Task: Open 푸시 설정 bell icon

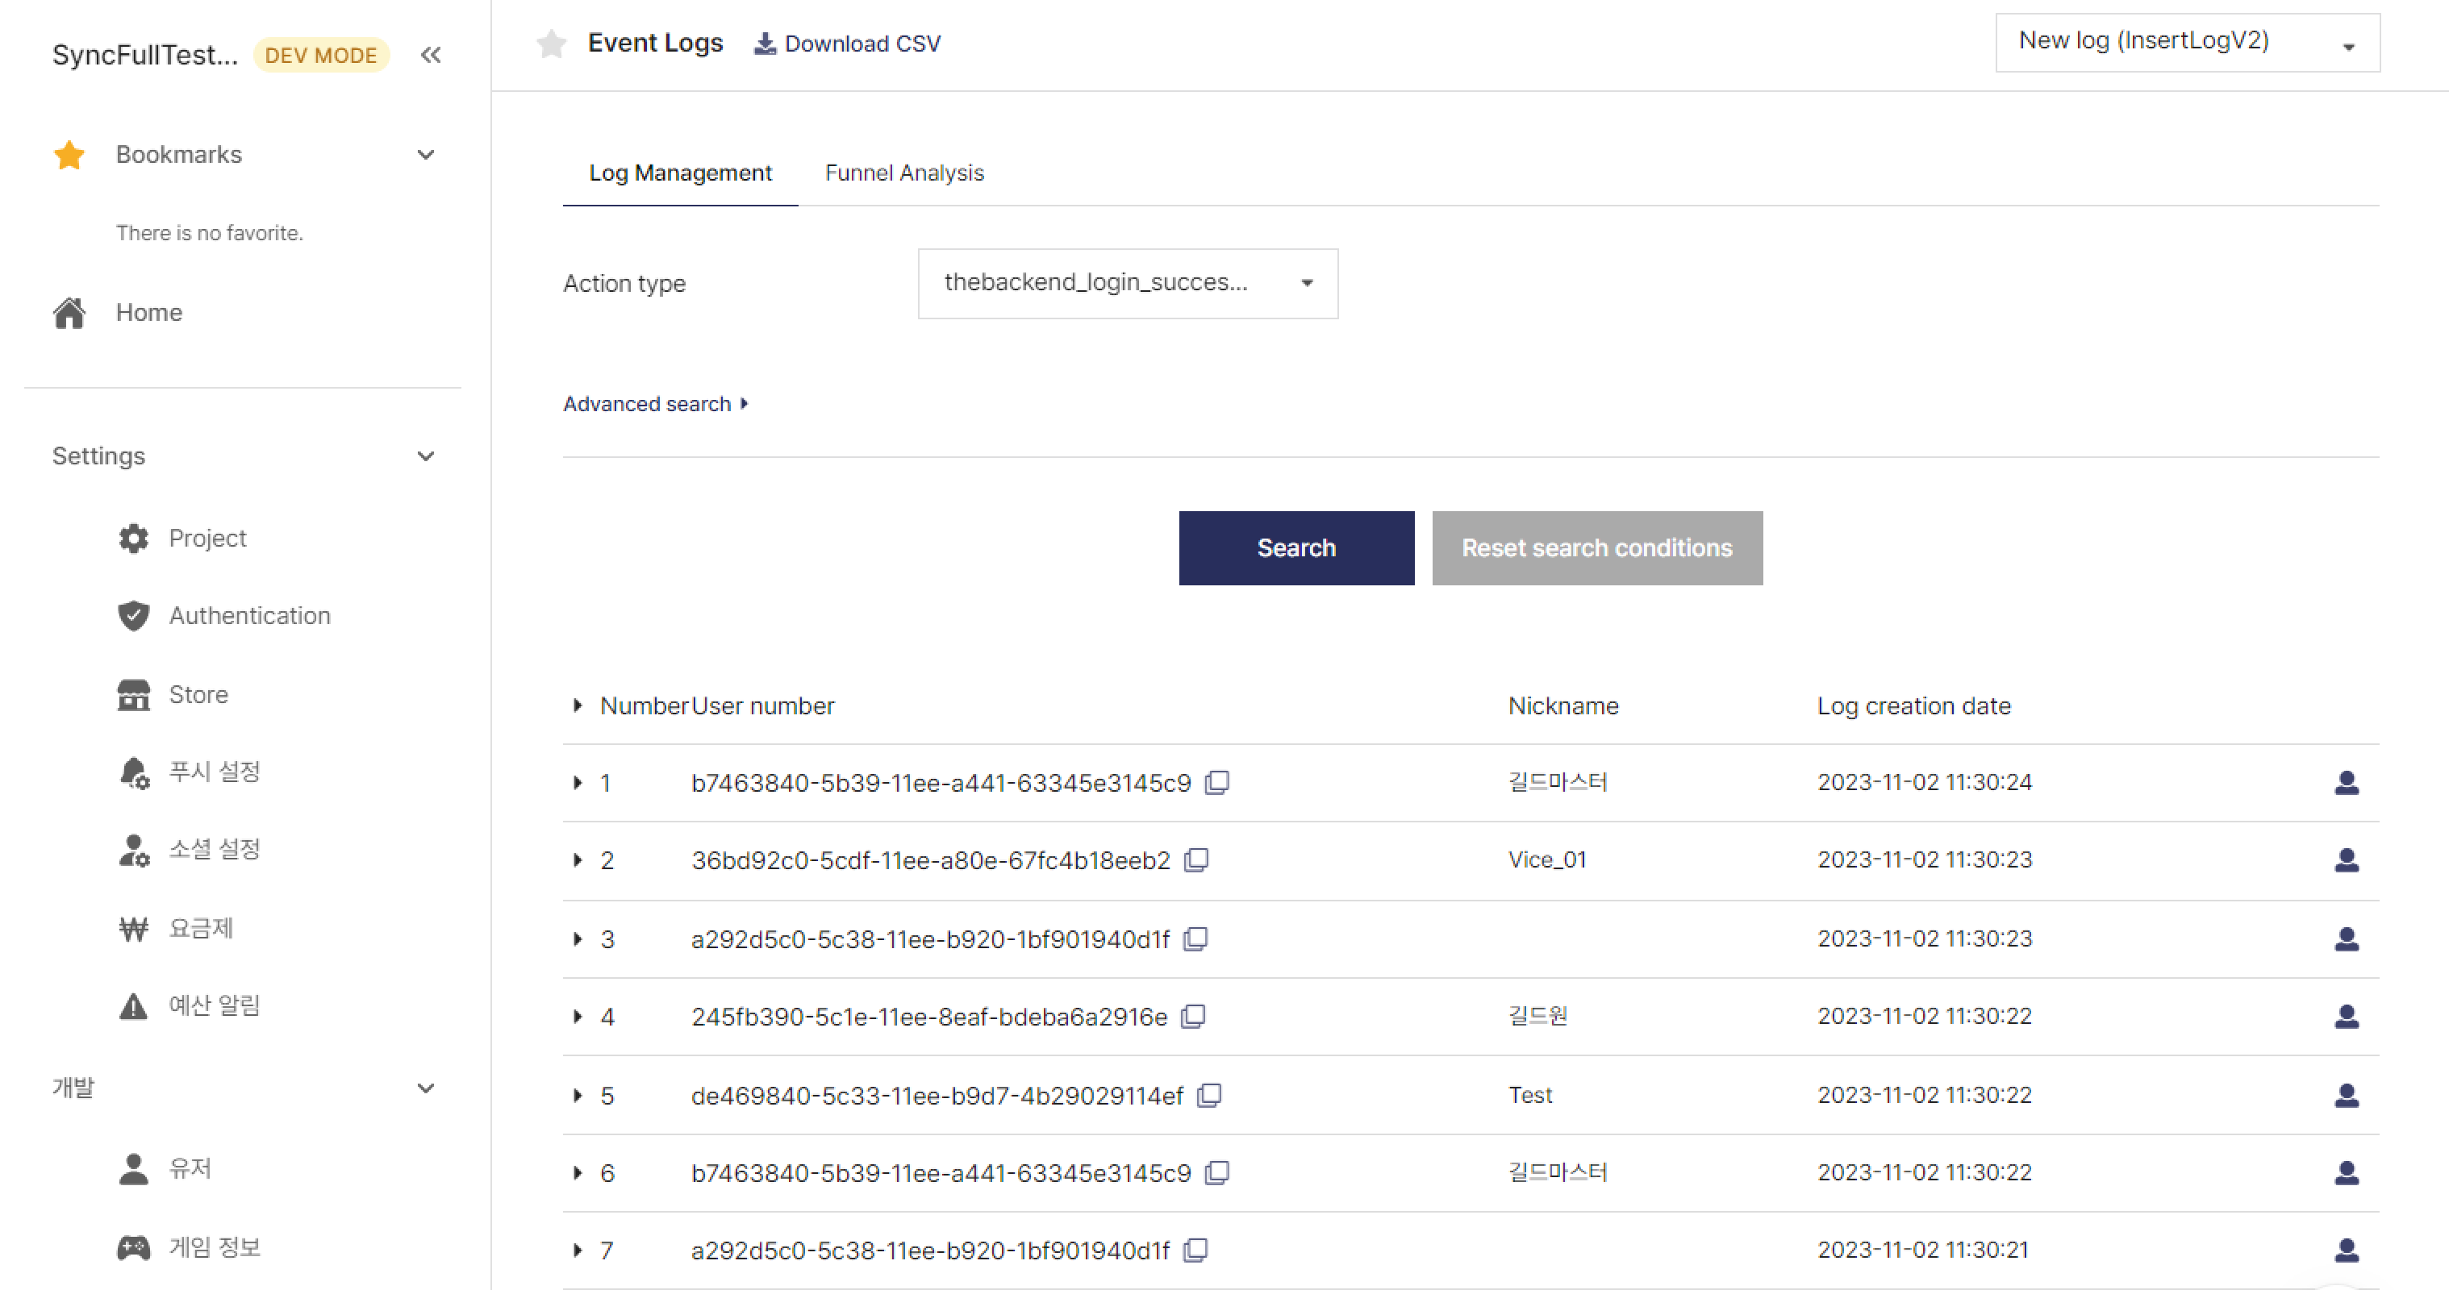Action: [x=134, y=772]
